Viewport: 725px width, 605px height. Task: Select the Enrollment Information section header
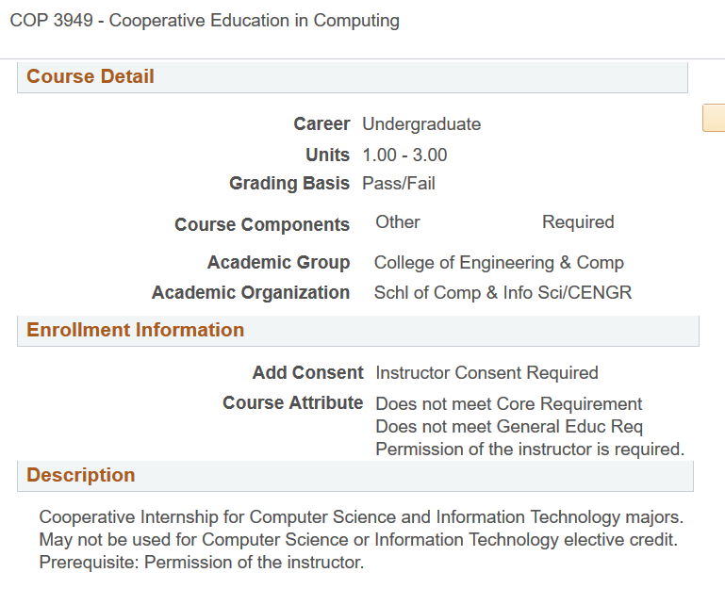pos(135,330)
